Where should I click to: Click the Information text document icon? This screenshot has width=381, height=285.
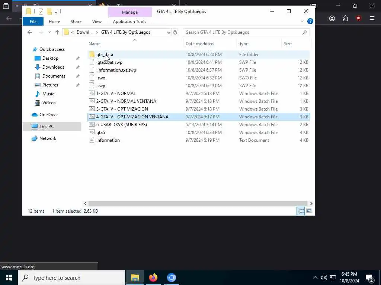[x=92, y=140]
